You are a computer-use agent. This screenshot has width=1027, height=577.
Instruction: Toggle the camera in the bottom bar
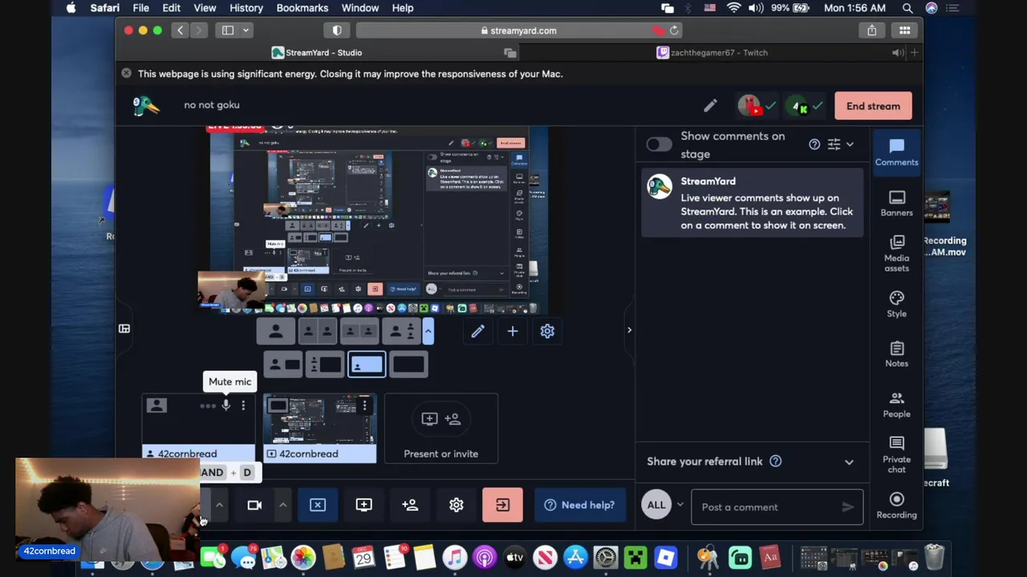254,505
